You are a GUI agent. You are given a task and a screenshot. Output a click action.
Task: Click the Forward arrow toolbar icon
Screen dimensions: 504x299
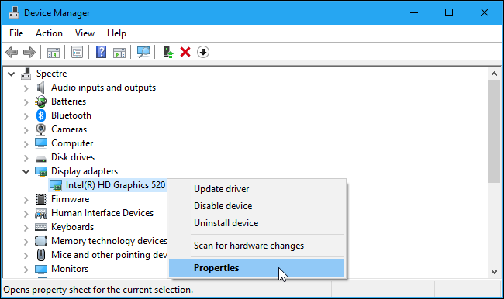coord(29,52)
